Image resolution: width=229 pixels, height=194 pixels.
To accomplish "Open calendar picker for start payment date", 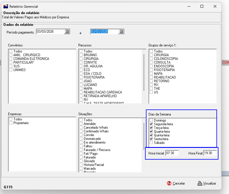I will [67, 32].
